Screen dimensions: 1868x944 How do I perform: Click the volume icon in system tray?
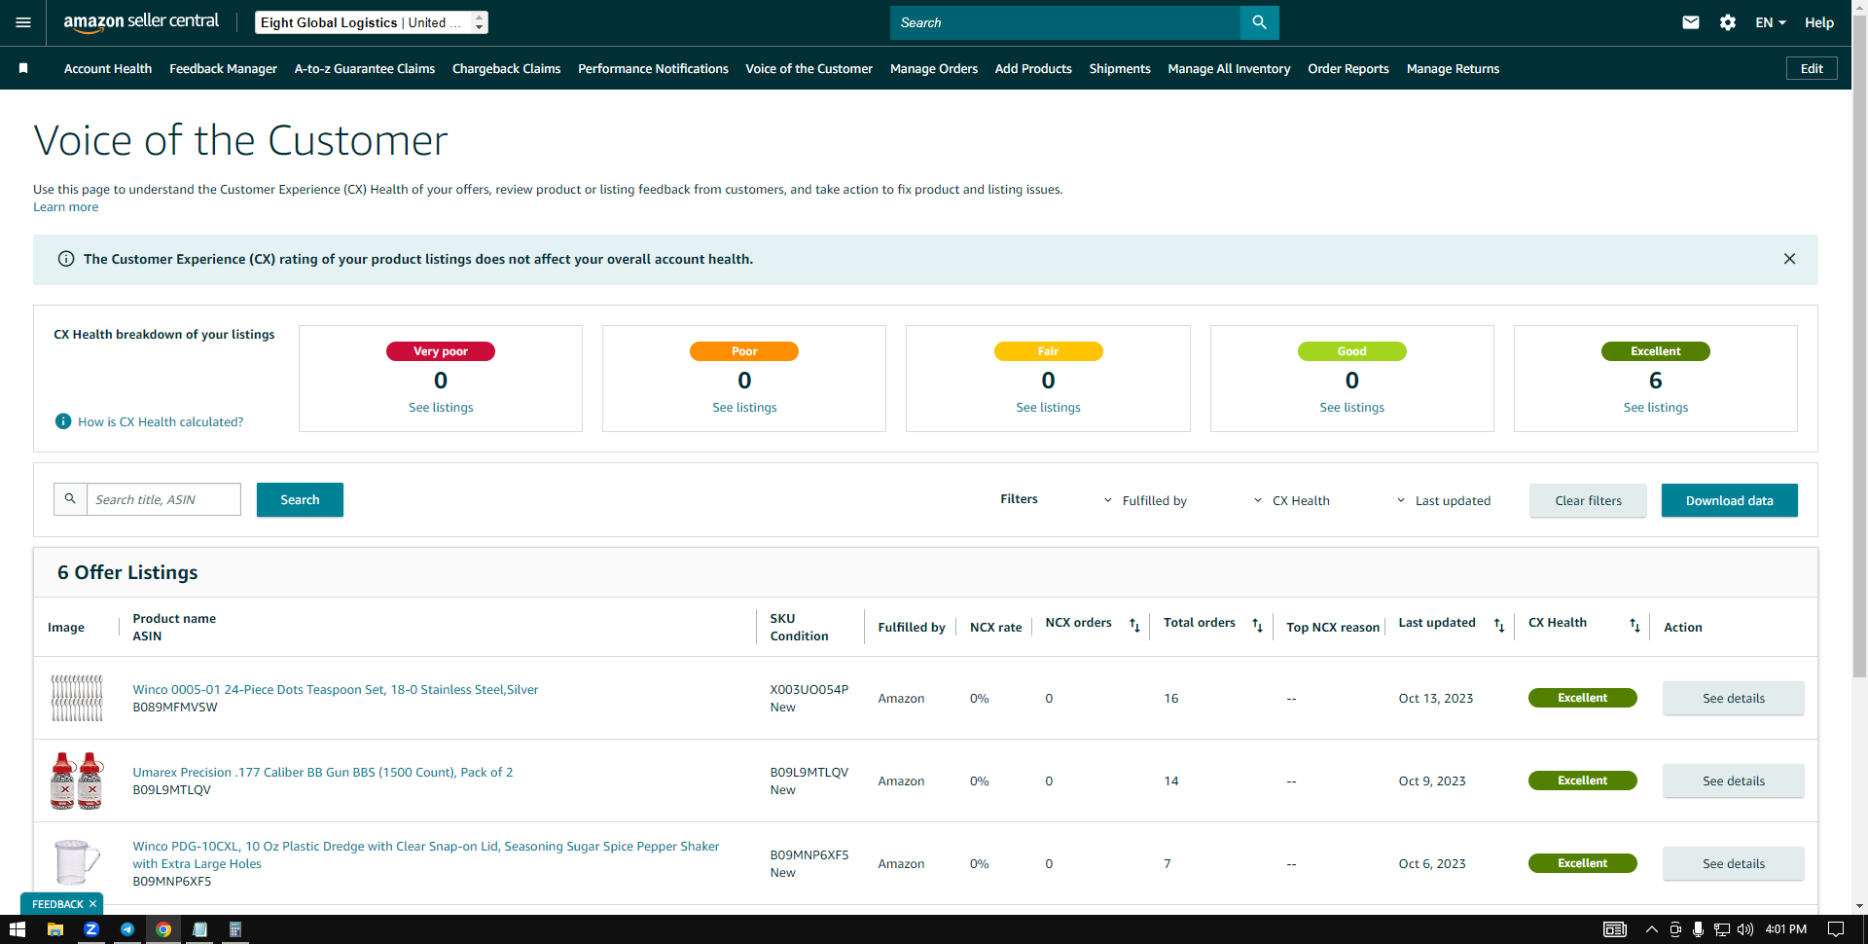coord(1745,929)
